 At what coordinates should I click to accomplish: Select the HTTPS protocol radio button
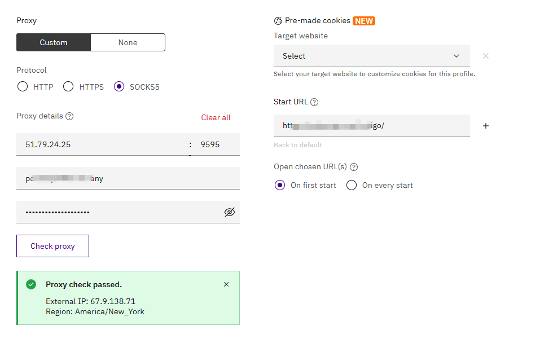[x=68, y=87]
